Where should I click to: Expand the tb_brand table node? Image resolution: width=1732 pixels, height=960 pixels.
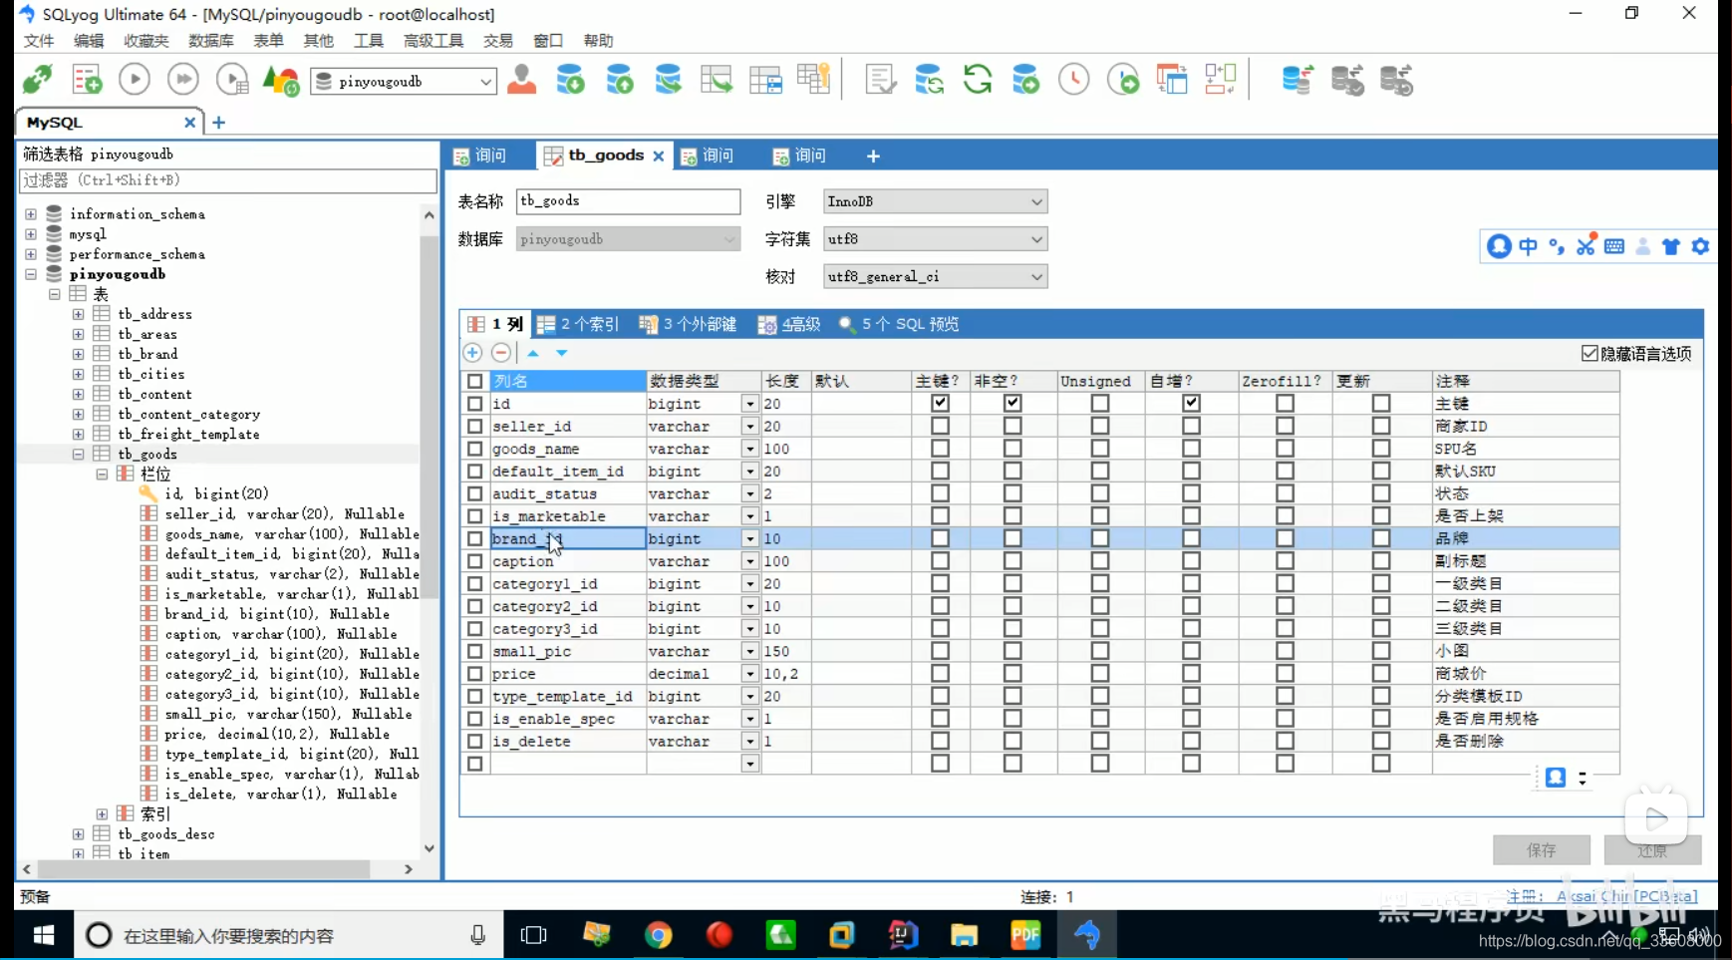click(x=78, y=354)
